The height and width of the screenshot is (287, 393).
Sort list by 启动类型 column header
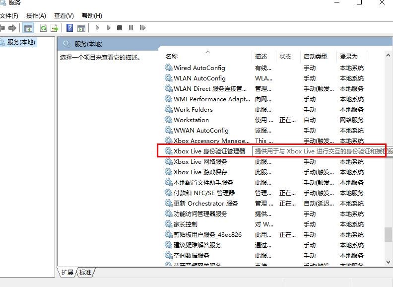point(316,57)
